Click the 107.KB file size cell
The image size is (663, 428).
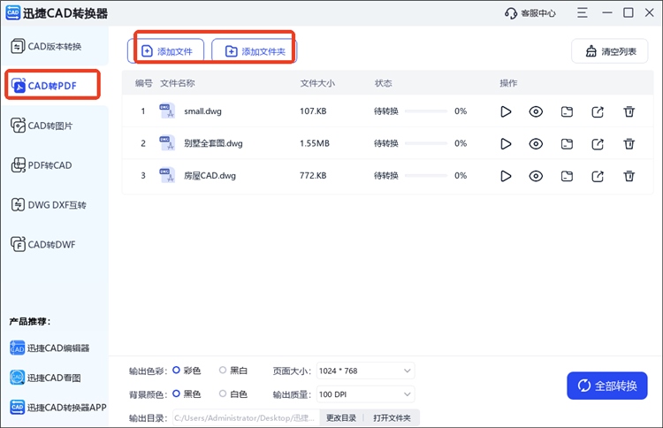click(x=313, y=111)
